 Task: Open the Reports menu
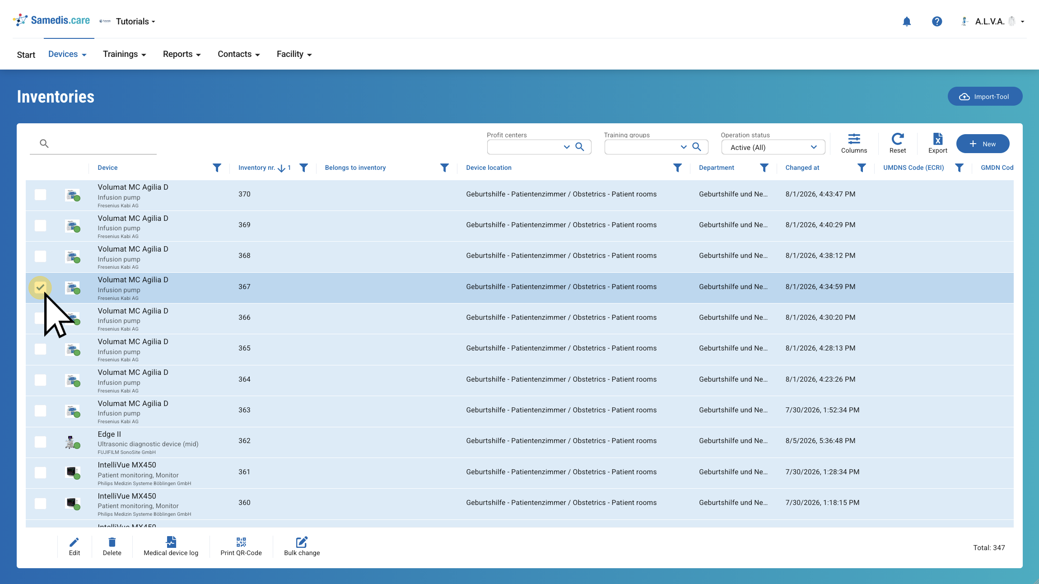click(182, 54)
